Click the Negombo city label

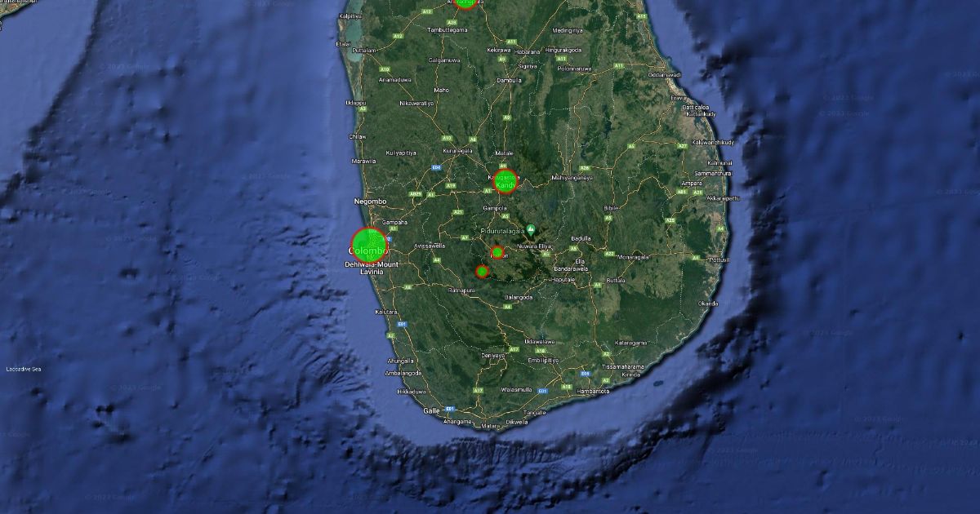(x=369, y=200)
